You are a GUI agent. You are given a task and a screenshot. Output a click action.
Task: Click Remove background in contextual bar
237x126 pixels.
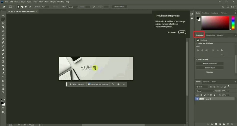click(x=98, y=84)
